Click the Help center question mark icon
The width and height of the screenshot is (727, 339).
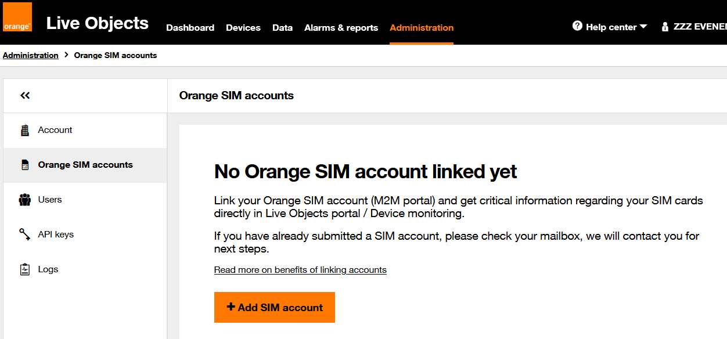coord(577,26)
